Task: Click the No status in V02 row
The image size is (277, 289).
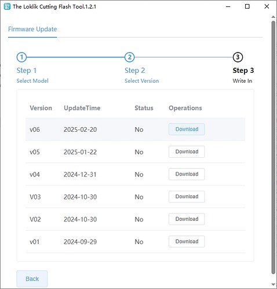Action: click(x=139, y=220)
